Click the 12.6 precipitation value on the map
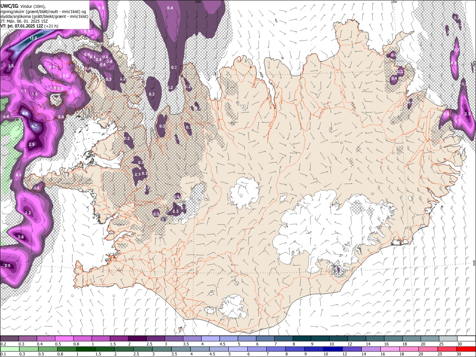 (33, 38)
